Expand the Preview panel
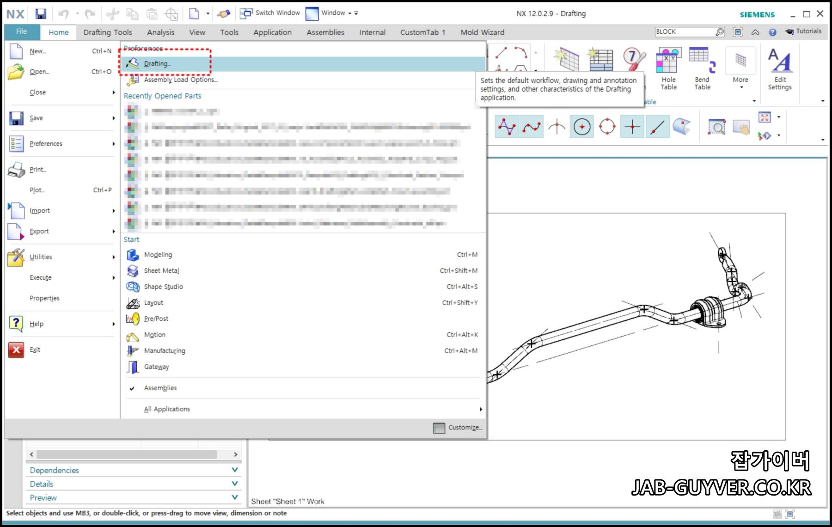This screenshot has width=832, height=527. point(134,498)
